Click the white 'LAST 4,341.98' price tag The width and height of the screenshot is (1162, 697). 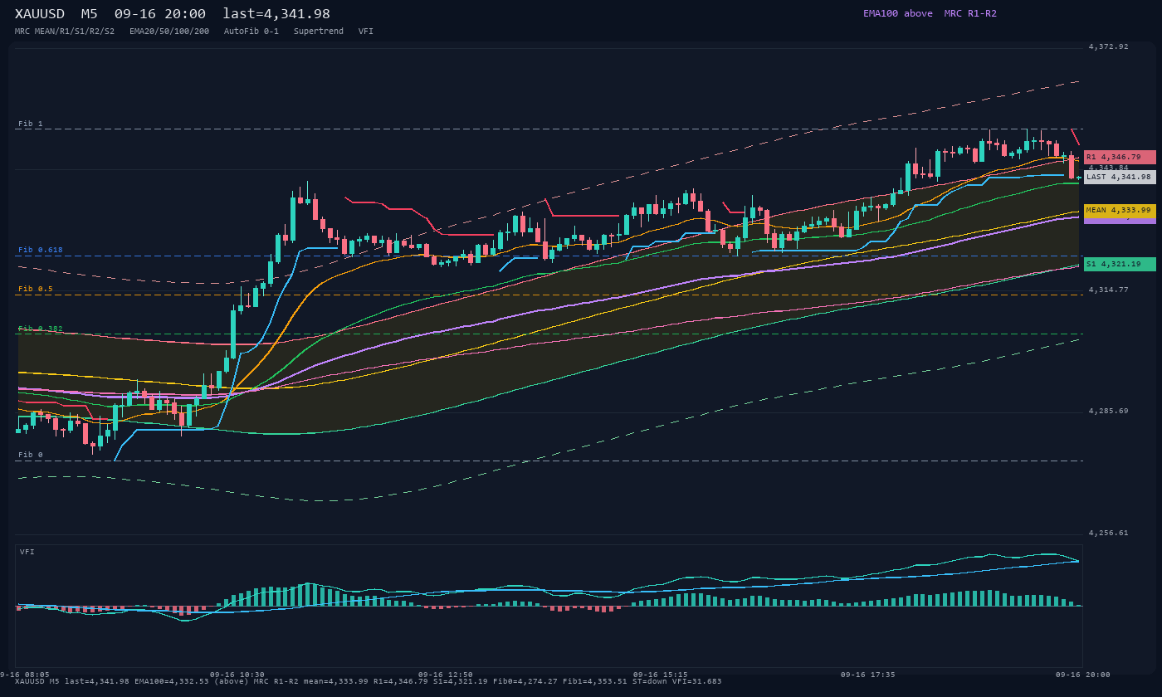(x=1120, y=177)
